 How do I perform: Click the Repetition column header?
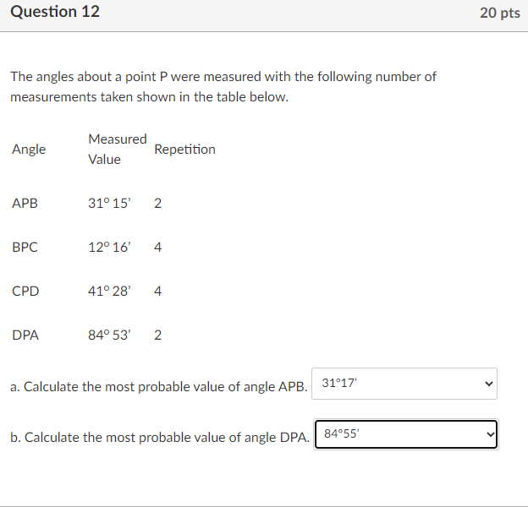[184, 150]
